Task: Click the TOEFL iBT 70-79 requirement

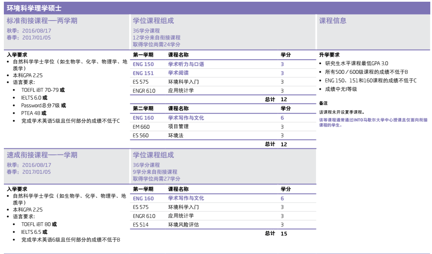Action: pyautogui.click(x=43, y=90)
